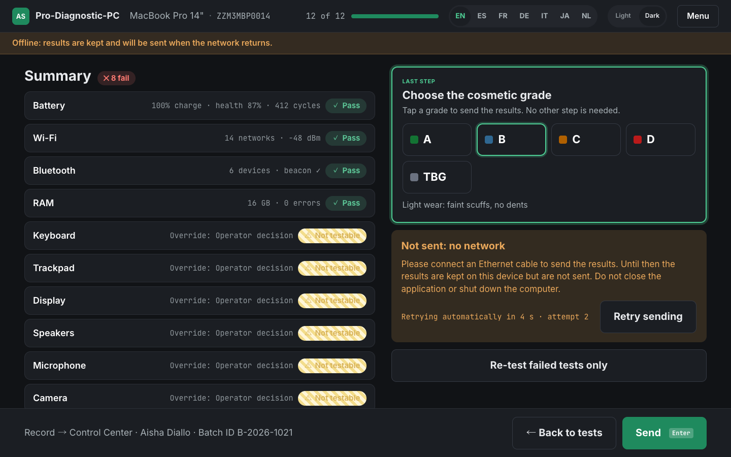Switch the theme to Dark

coord(652,16)
